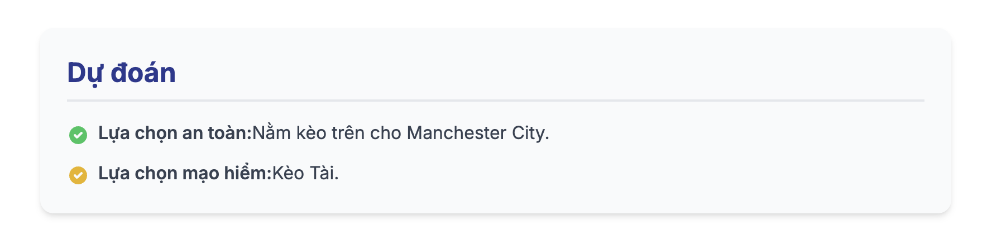Click the "Kèo Tài." prediction text
Image resolution: width=987 pixels, height=229 pixels.
[305, 173]
